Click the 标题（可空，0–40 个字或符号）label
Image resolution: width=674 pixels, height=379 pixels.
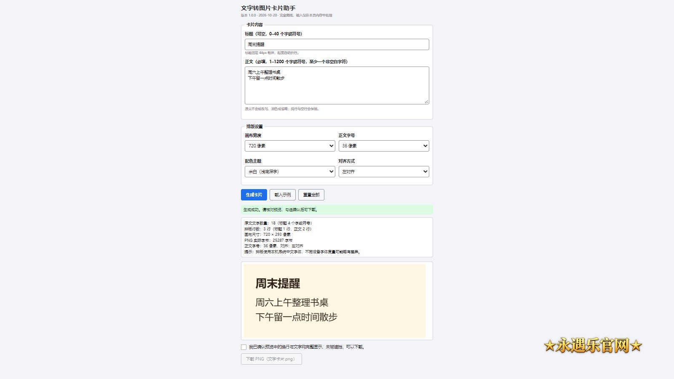pos(273,34)
